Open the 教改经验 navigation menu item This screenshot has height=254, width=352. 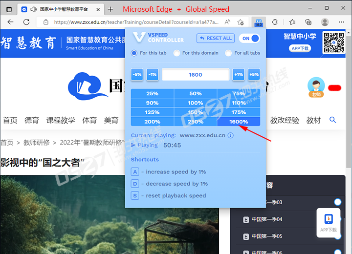tap(285, 120)
